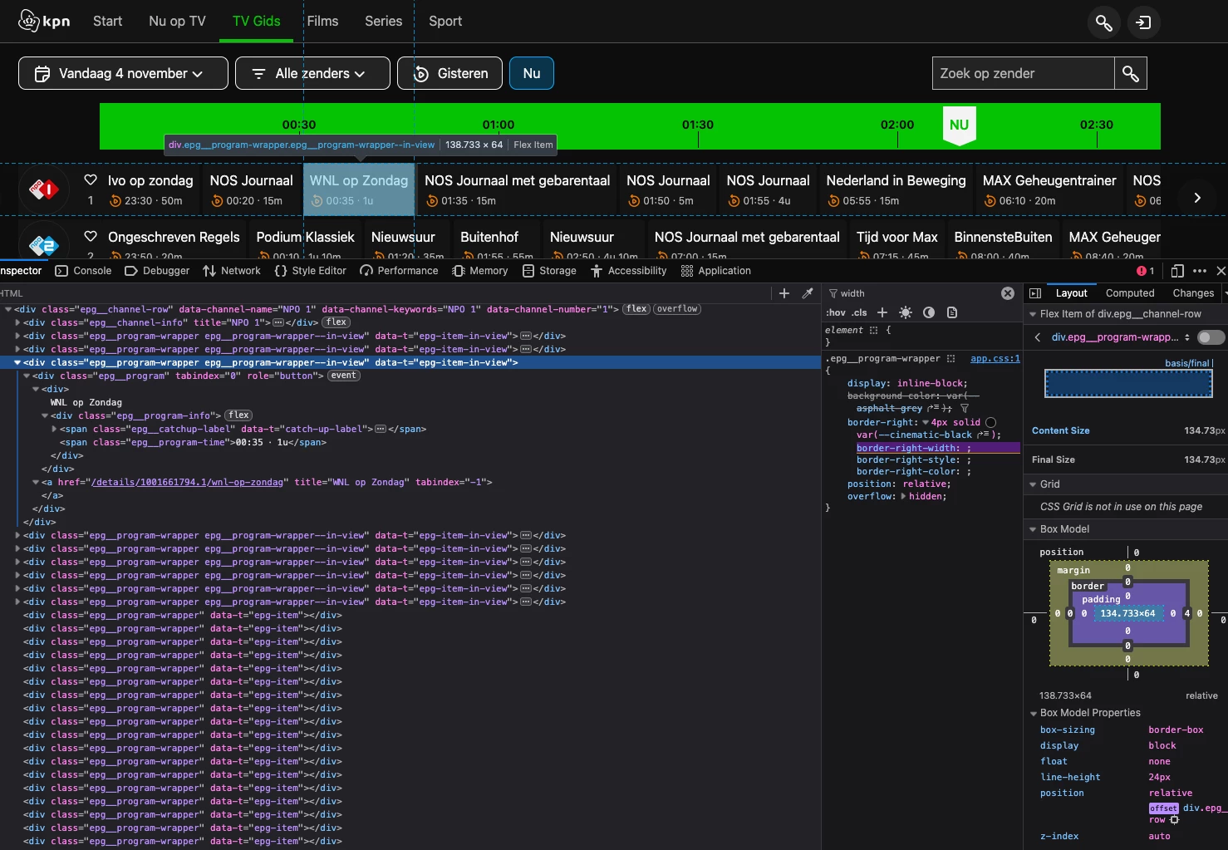Viewport: 1228px width, 850px height.
Task: Open responsive design mode icon
Action: 1176,271
